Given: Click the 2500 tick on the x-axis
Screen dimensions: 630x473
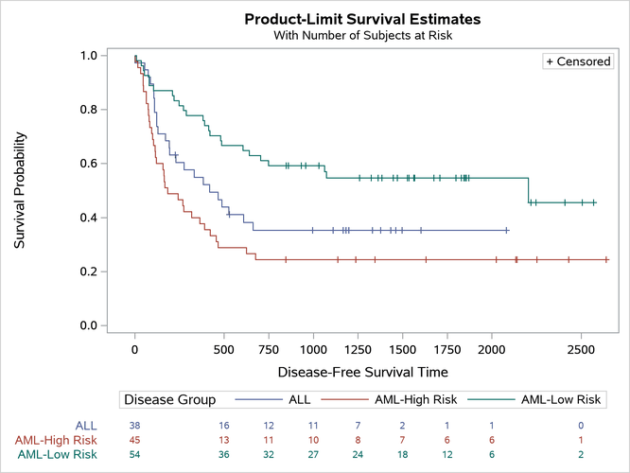Looking at the screenshot, I should [581, 347].
